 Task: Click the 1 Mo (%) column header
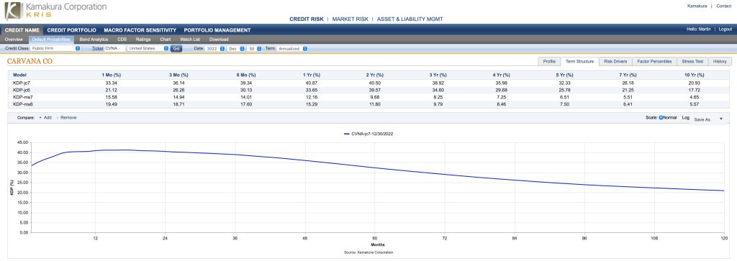point(112,75)
